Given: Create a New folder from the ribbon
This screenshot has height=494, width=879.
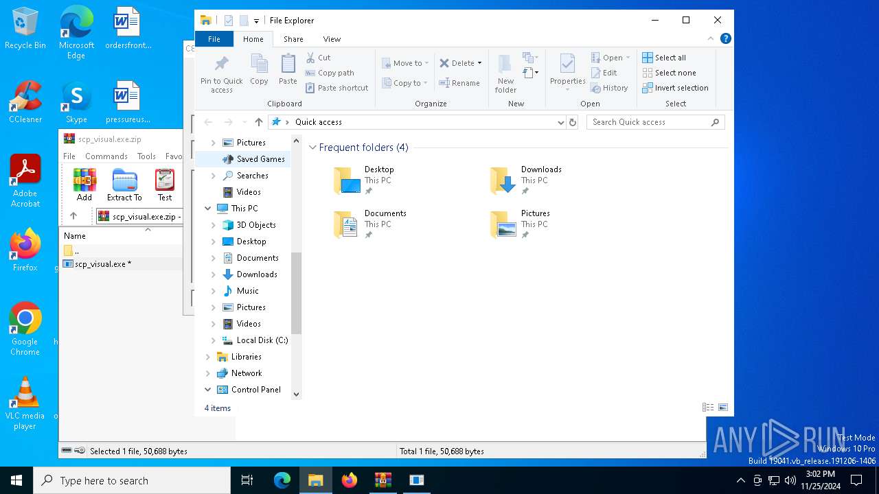Looking at the screenshot, I should pyautogui.click(x=505, y=73).
